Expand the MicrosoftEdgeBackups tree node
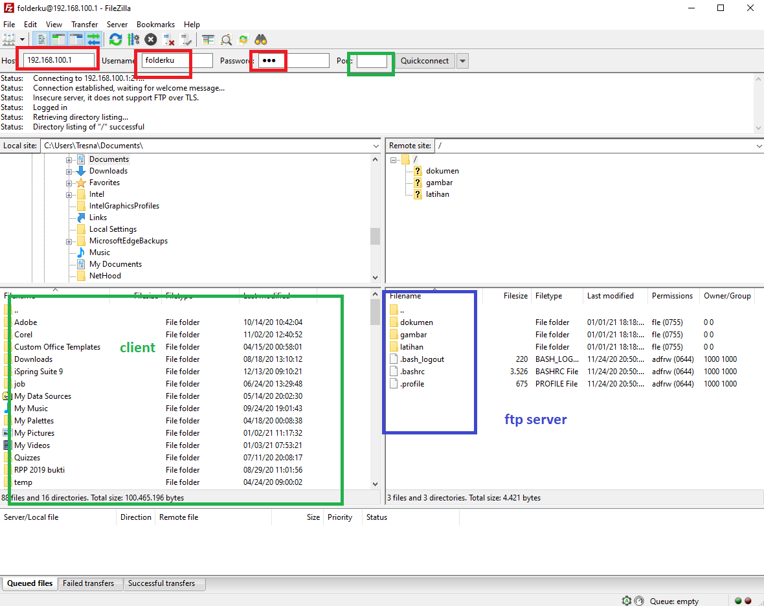Image resolution: width=764 pixels, height=606 pixels. click(x=69, y=241)
